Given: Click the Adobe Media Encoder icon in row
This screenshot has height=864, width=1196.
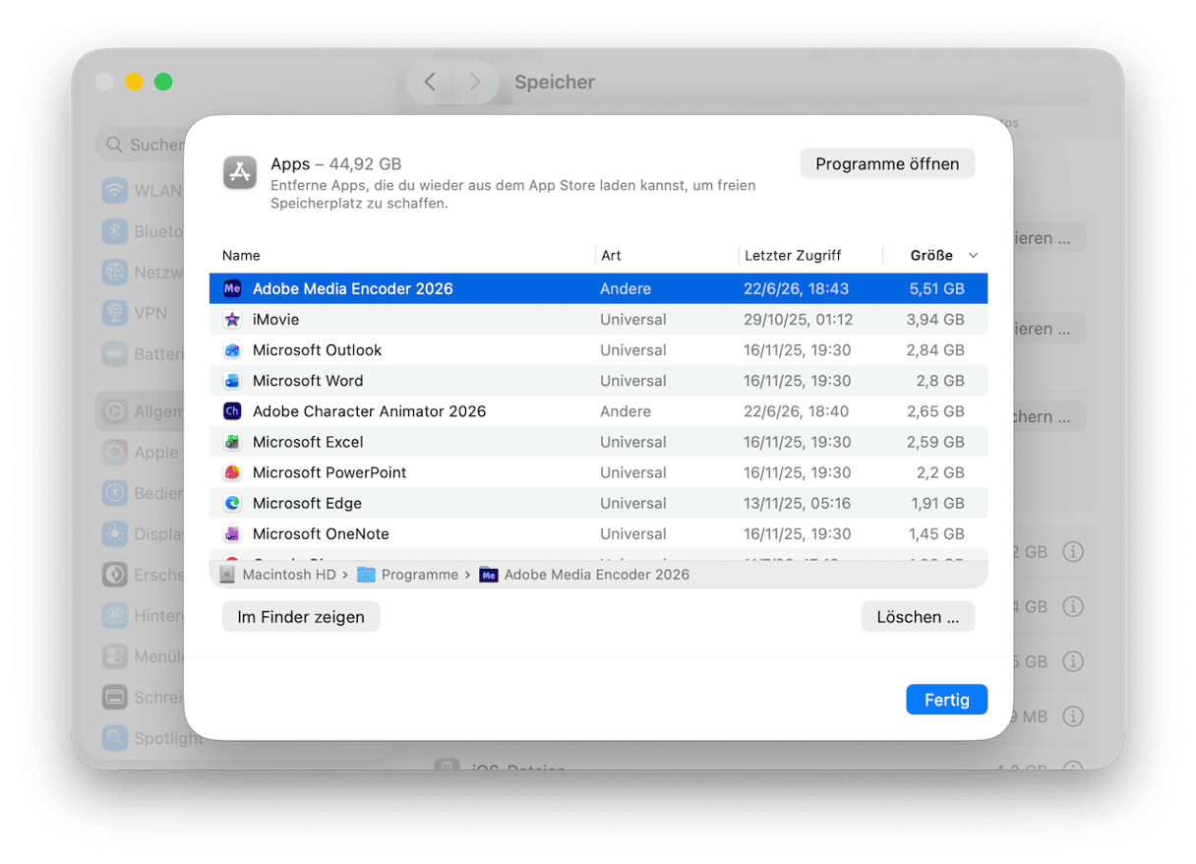Looking at the screenshot, I should pos(232,289).
